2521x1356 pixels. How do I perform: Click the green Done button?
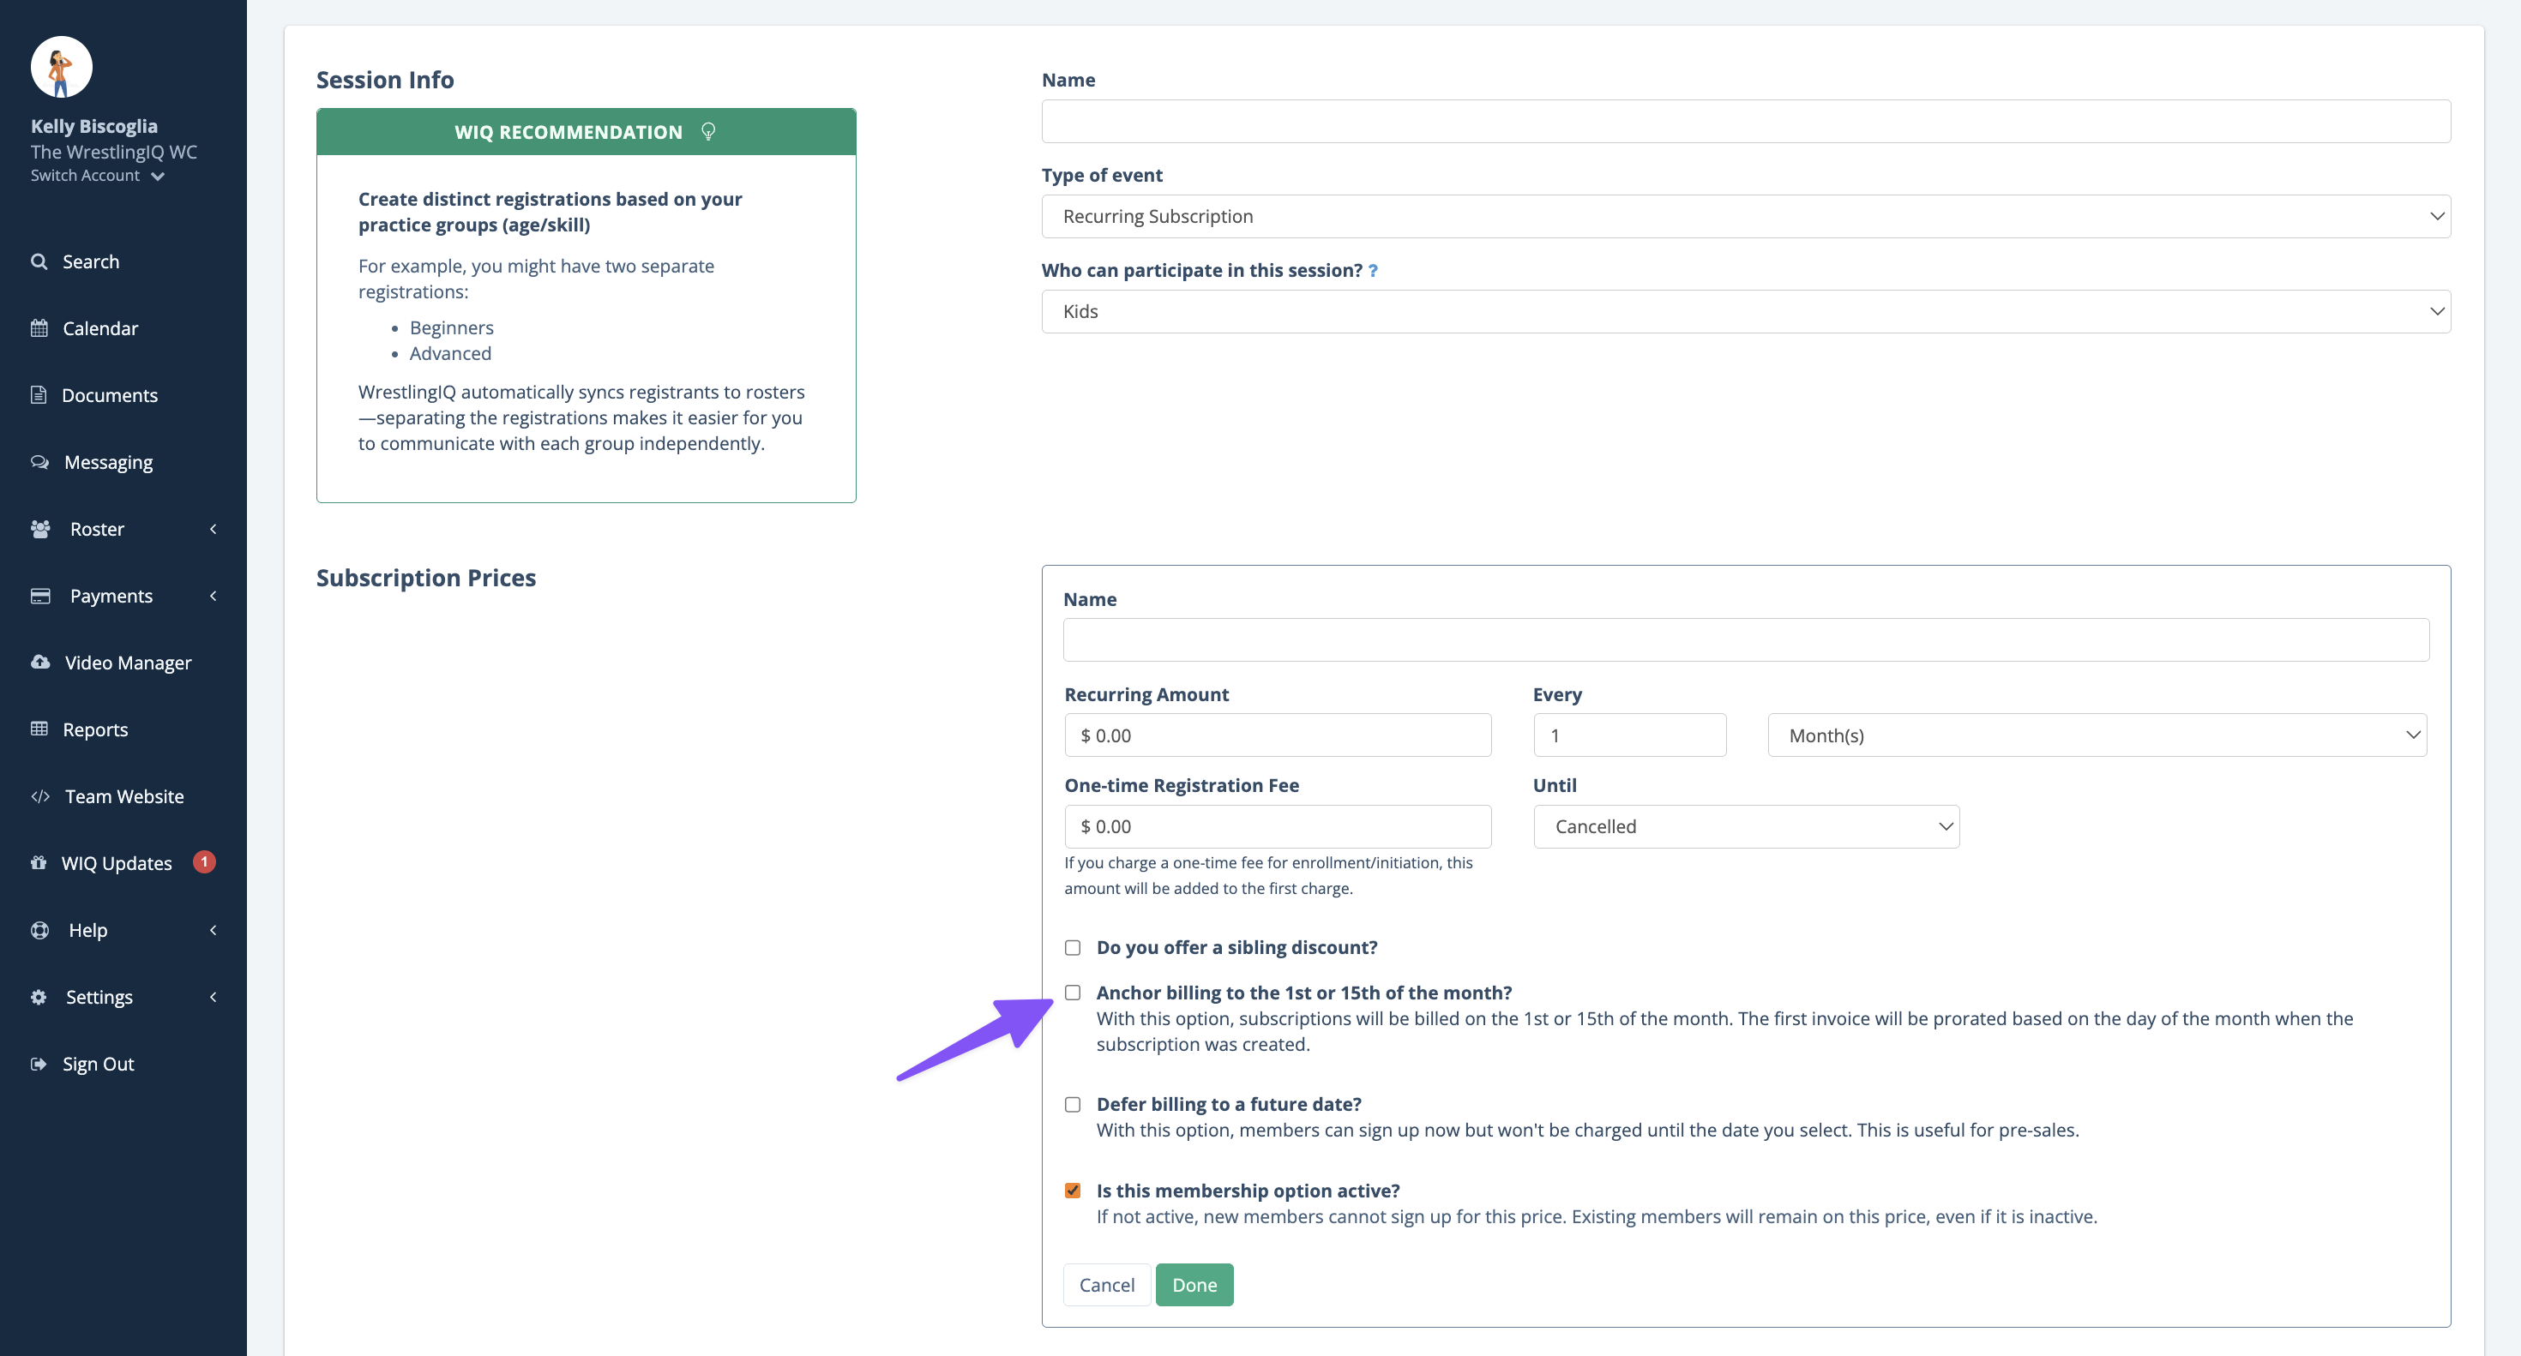[x=1194, y=1285]
